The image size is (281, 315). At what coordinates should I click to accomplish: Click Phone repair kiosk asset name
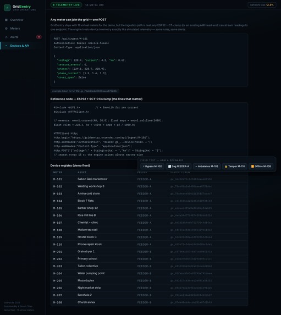pos(90,244)
